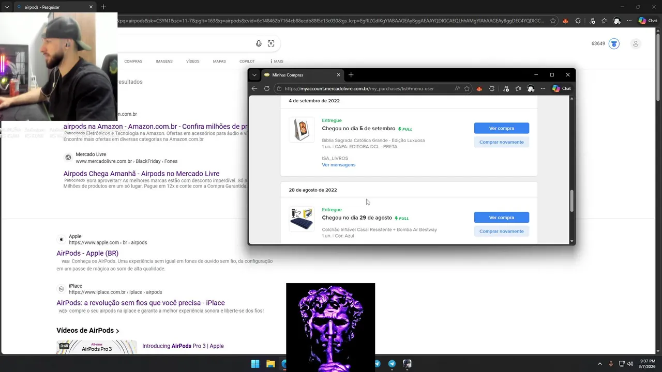Screen dimensions: 662x372
Task: Open Airpods Chega Amanhã Mercado Livre ad link
Action: click(141, 174)
